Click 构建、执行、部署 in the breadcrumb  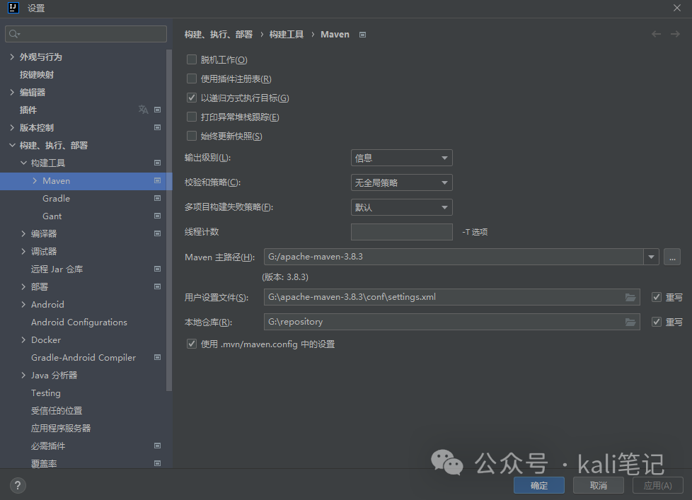click(219, 35)
